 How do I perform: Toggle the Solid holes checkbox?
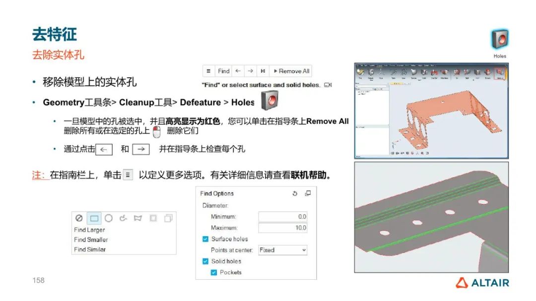pos(205,261)
